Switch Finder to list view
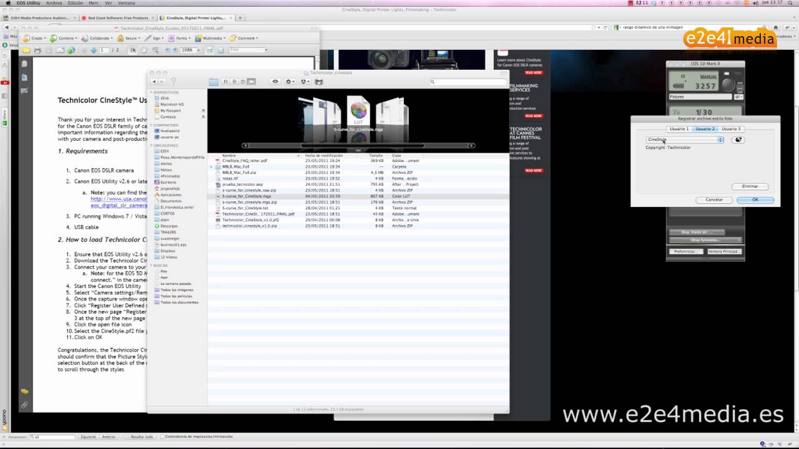 [234, 82]
